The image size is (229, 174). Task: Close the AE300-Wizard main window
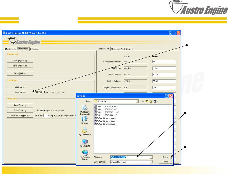[x=178, y=33]
